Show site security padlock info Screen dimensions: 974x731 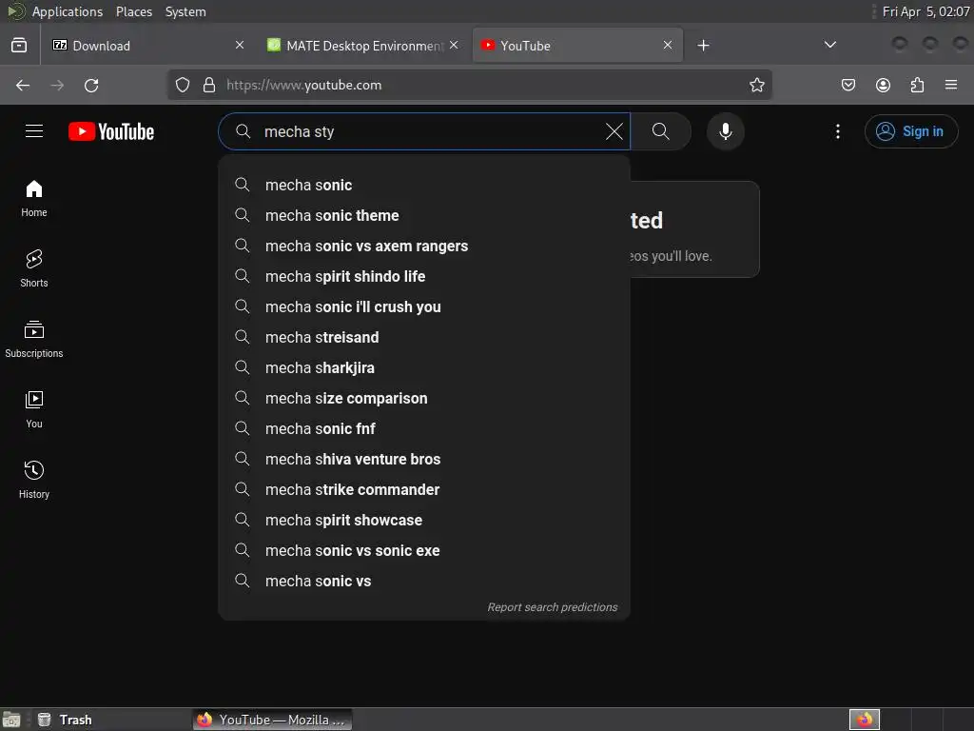point(209,85)
